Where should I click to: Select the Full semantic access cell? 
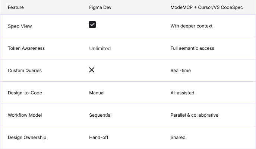(192, 48)
